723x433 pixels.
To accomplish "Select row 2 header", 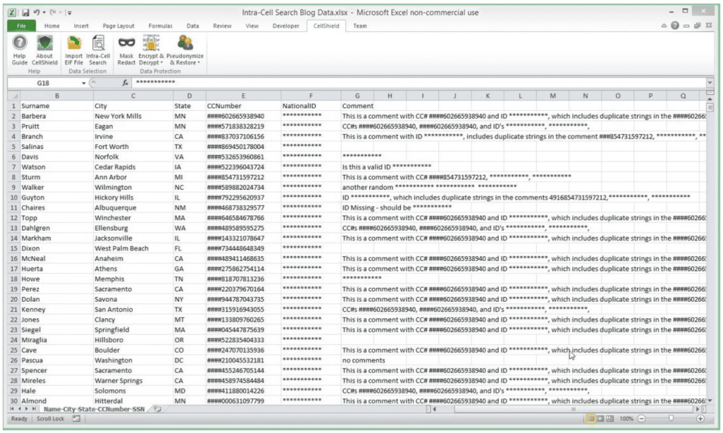I will click(14, 116).
